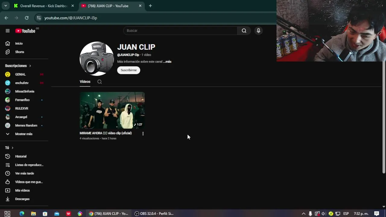This screenshot has height=217, width=386.
Task: Open File Explorer from the taskbar
Action: pyautogui.click(x=33, y=214)
